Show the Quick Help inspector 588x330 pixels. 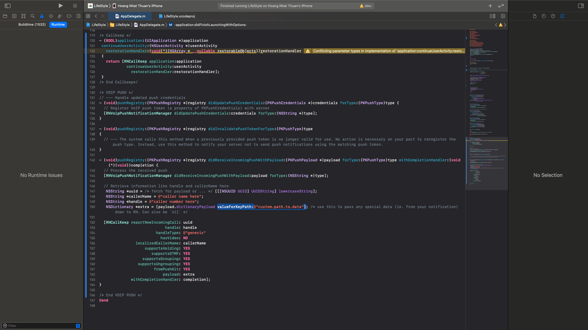click(x=553, y=16)
